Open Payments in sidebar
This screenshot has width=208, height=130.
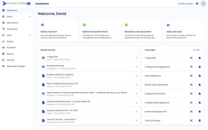[17, 48]
